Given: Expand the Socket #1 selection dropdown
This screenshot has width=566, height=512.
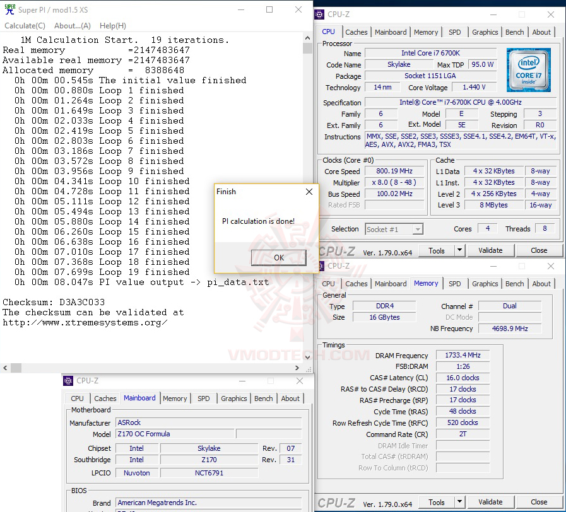Looking at the screenshot, I should (418, 229).
